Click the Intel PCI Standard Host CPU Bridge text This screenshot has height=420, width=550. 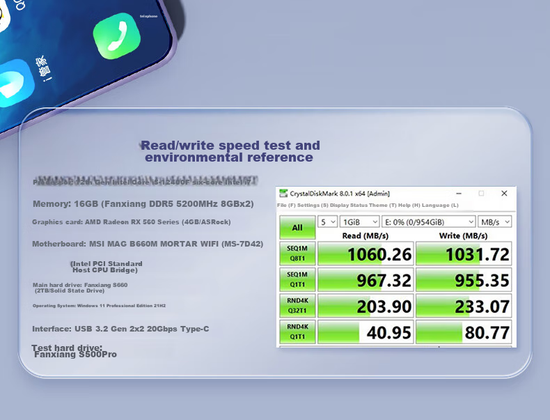pos(107,267)
